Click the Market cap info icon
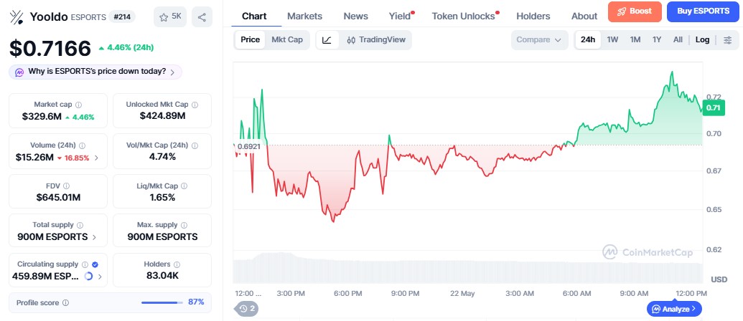The image size is (743, 321). coord(79,105)
